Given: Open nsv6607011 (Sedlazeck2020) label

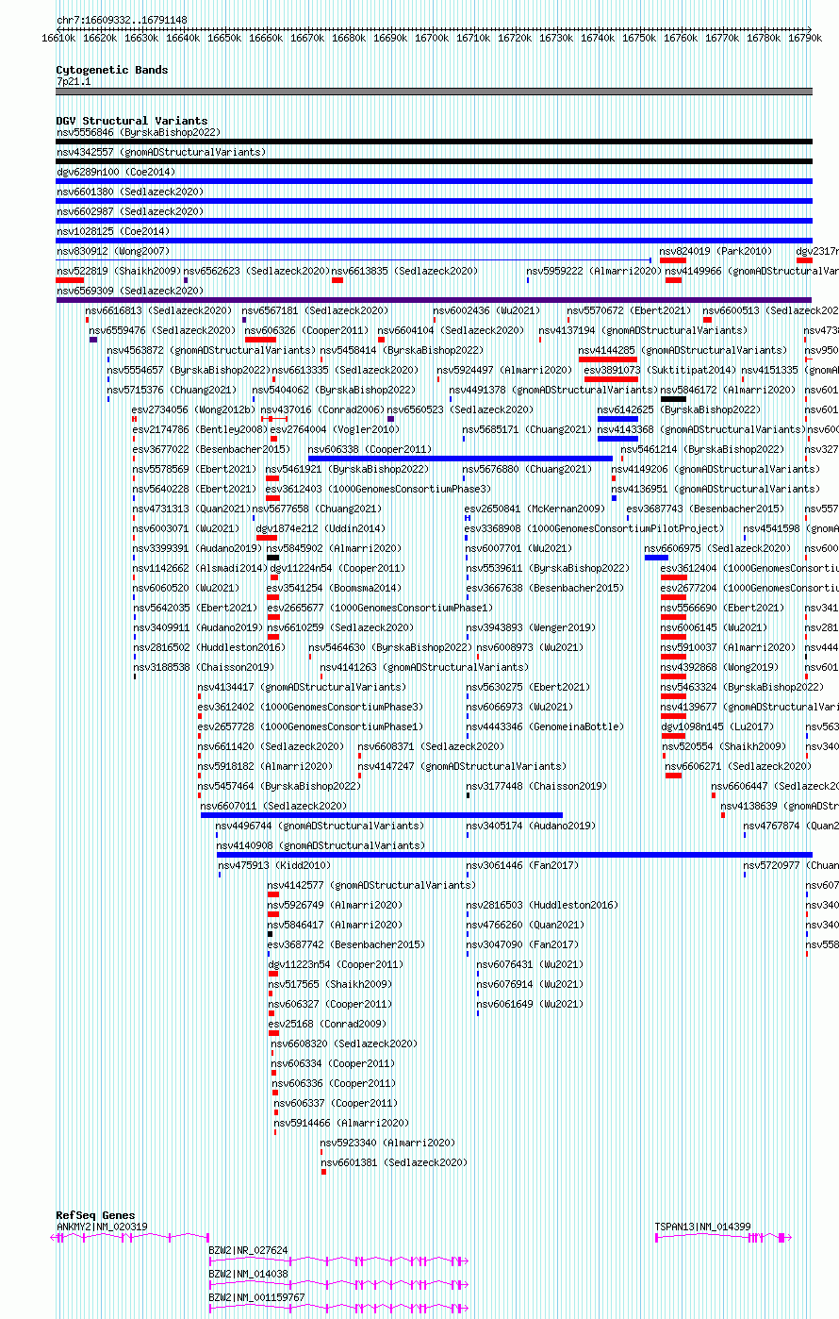Looking at the screenshot, I should tap(274, 807).
